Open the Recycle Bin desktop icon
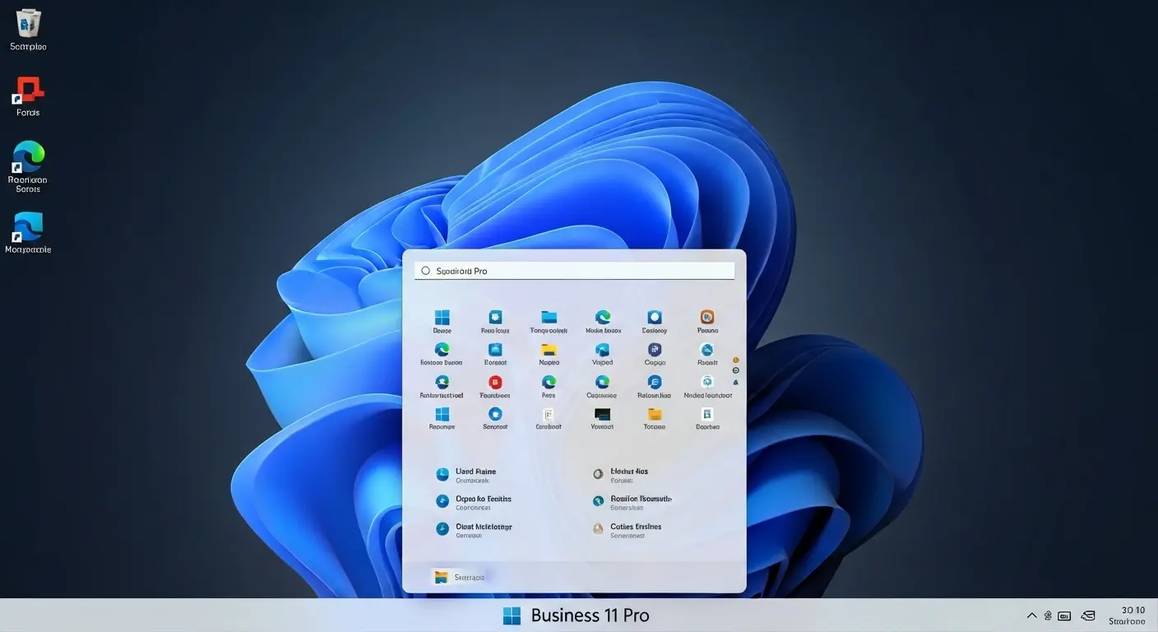This screenshot has width=1158, height=632. [x=28, y=30]
